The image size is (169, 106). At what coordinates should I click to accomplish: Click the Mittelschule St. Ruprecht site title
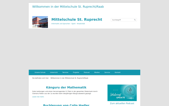pos(77,20)
